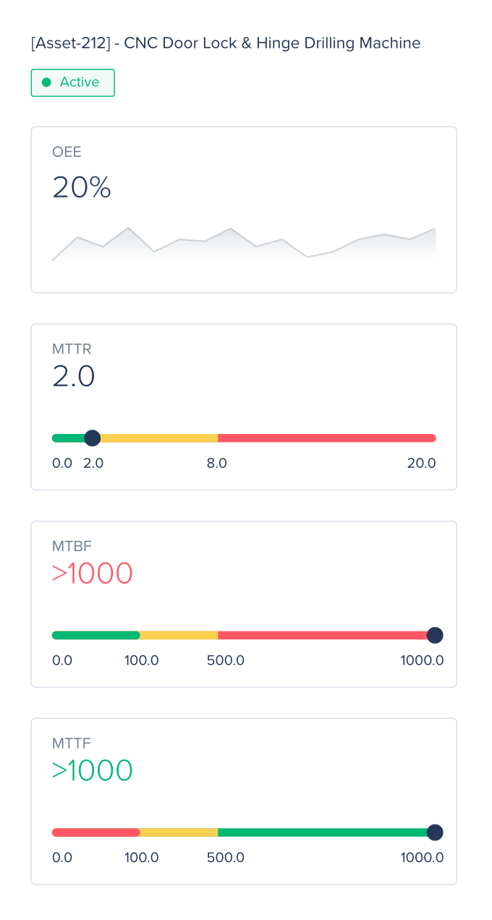Click the MTTF slider handle
Viewport: 492px width, 920px height.
434,832
